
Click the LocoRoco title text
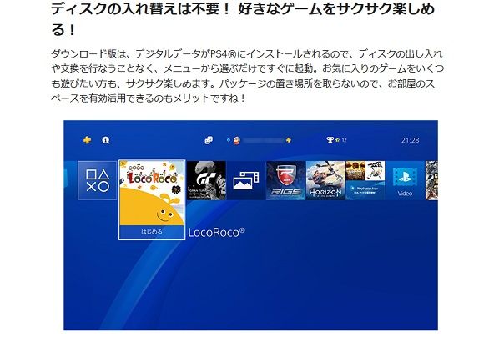tap(216, 233)
